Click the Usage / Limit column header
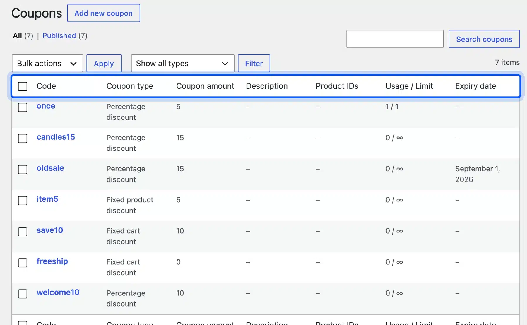 (409, 86)
